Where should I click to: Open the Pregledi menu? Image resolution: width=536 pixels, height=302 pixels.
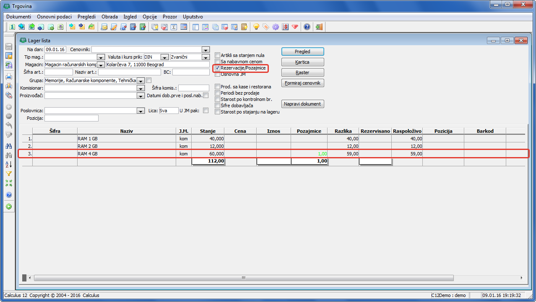tap(86, 17)
